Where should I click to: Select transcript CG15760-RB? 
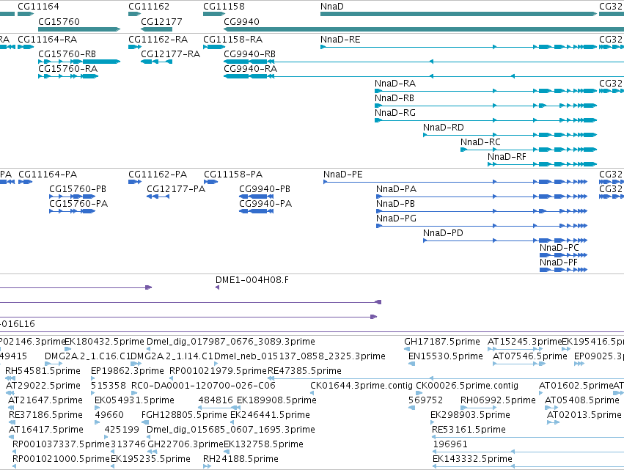tap(67, 54)
